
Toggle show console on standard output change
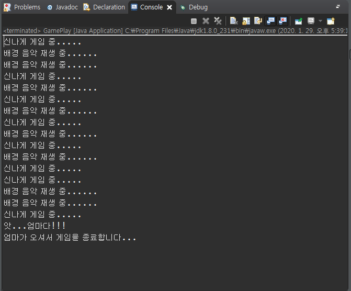(x=270, y=21)
